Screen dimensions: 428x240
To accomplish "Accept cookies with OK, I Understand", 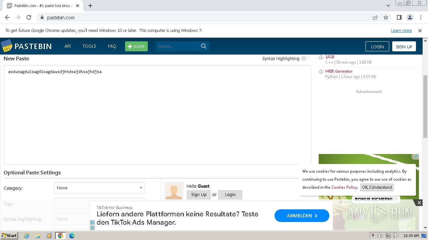I will [377, 187].
